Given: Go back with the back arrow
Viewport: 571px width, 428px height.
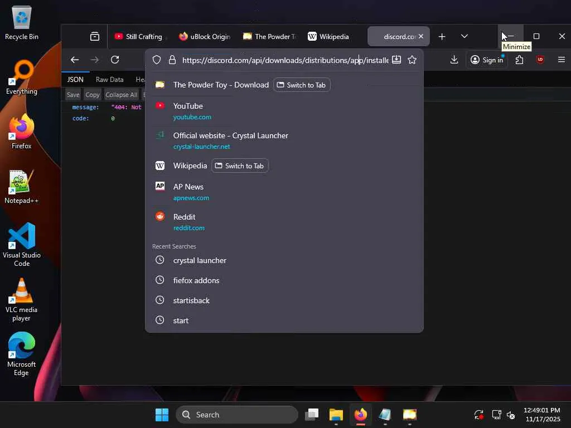Looking at the screenshot, I should point(75,60).
